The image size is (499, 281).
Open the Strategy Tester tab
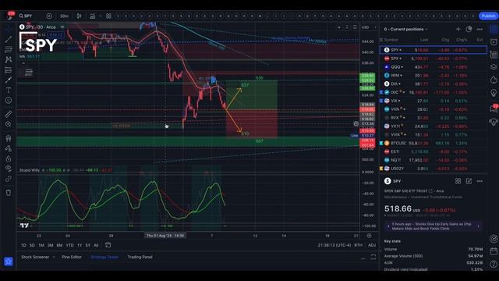[x=104, y=257]
